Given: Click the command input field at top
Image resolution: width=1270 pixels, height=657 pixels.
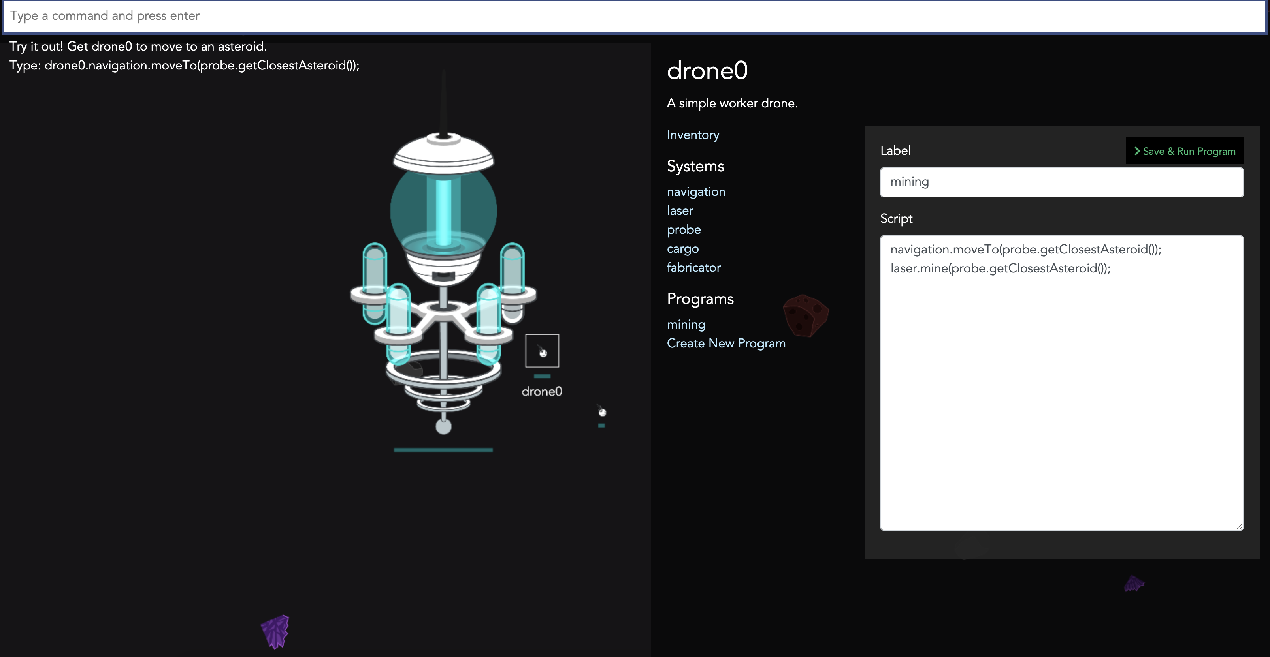Looking at the screenshot, I should pyautogui.click(x=635, y=16).
